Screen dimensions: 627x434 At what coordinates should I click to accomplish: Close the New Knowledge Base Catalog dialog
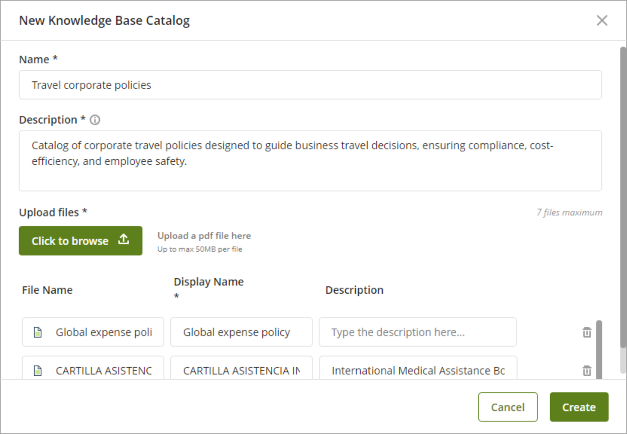pos(602,21)
